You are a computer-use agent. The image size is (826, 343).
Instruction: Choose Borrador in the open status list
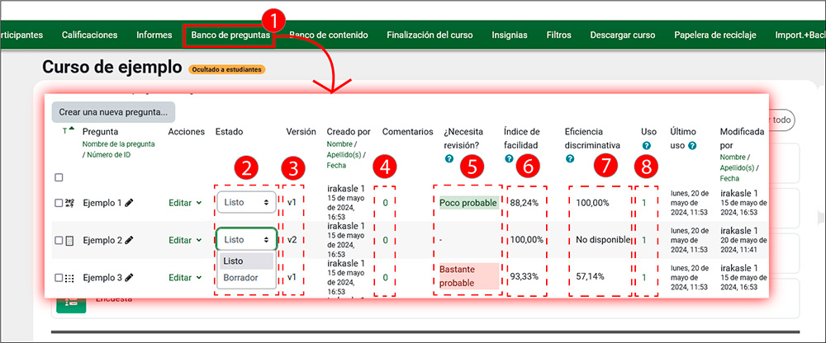tap(240, 278)
